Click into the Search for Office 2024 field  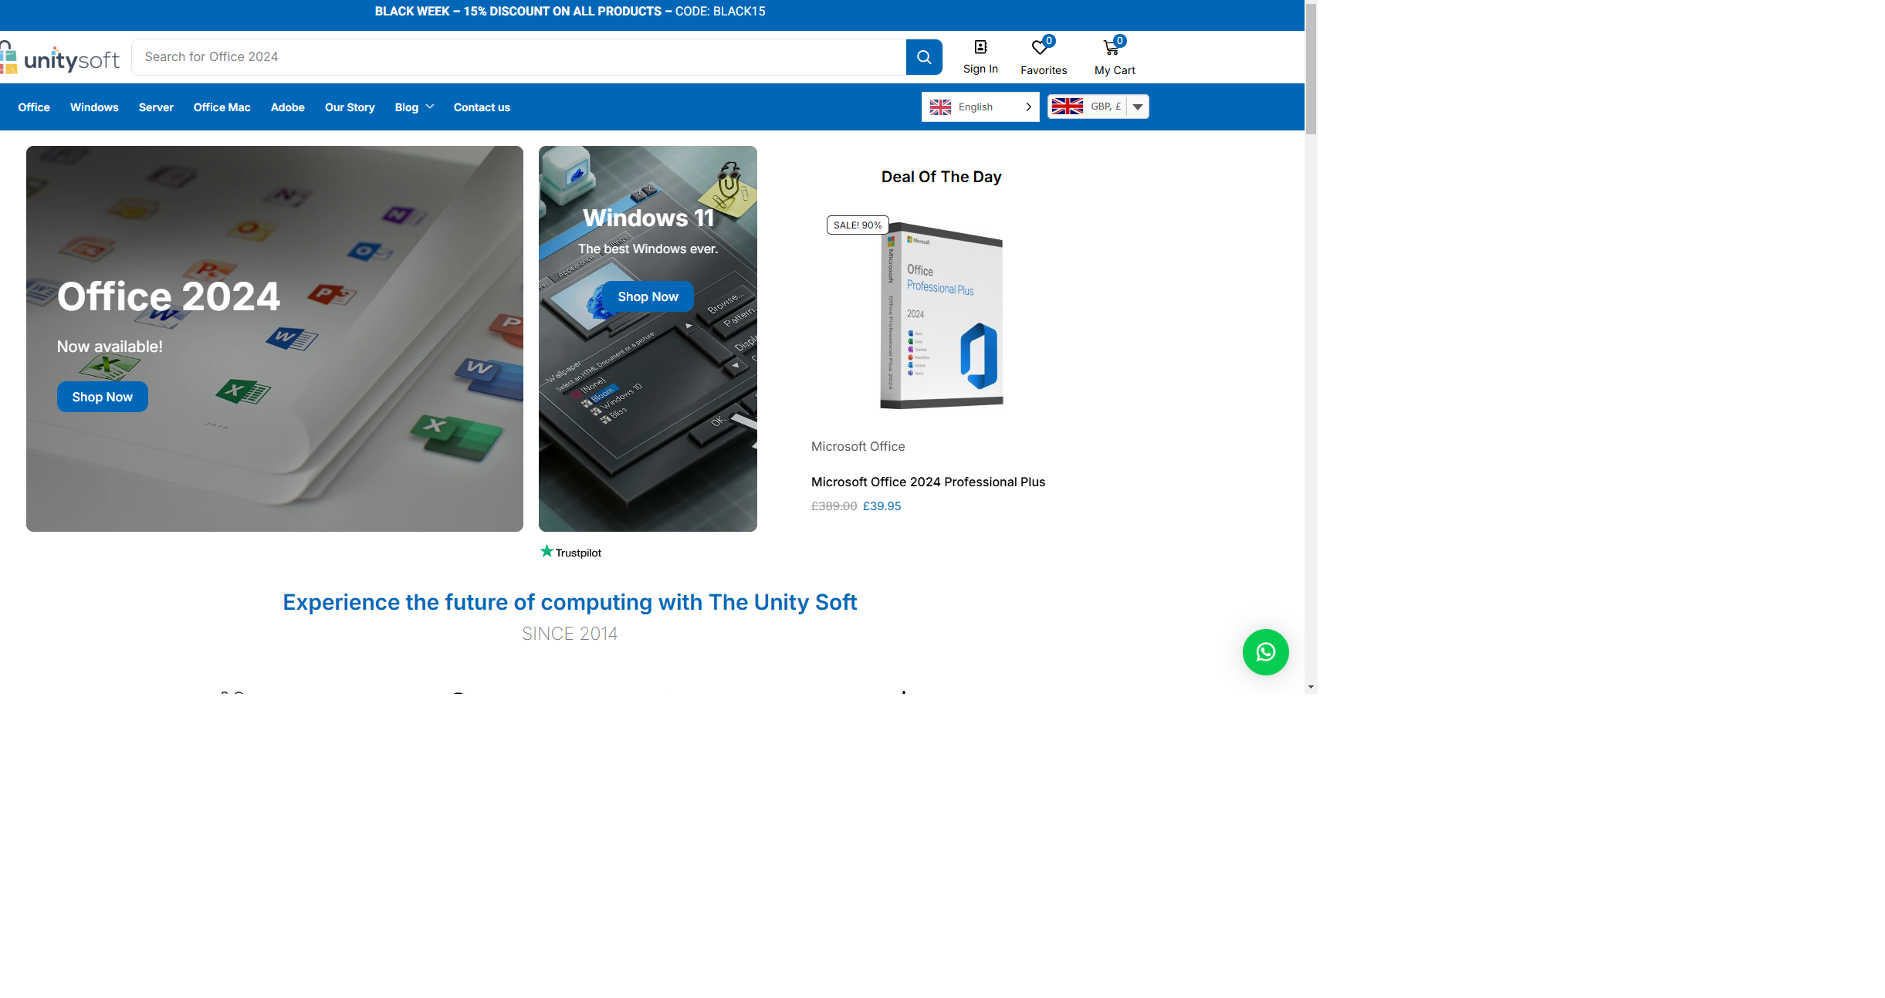coord(517,57)
